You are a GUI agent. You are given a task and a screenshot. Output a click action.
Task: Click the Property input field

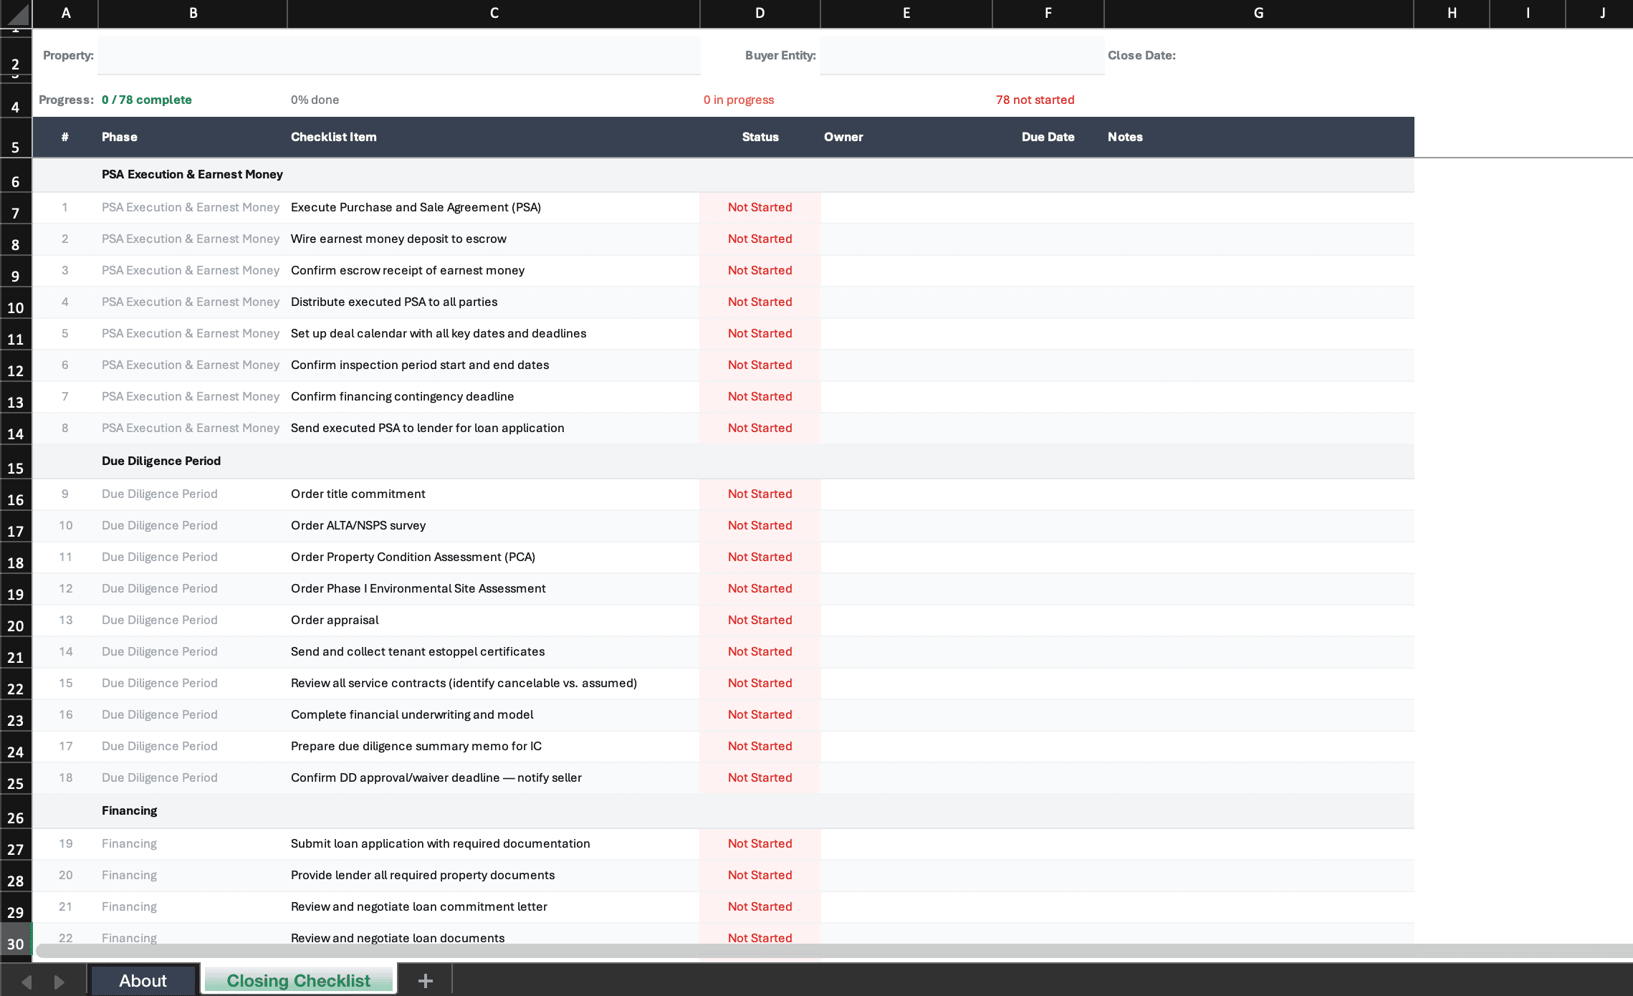click(398, 55)
